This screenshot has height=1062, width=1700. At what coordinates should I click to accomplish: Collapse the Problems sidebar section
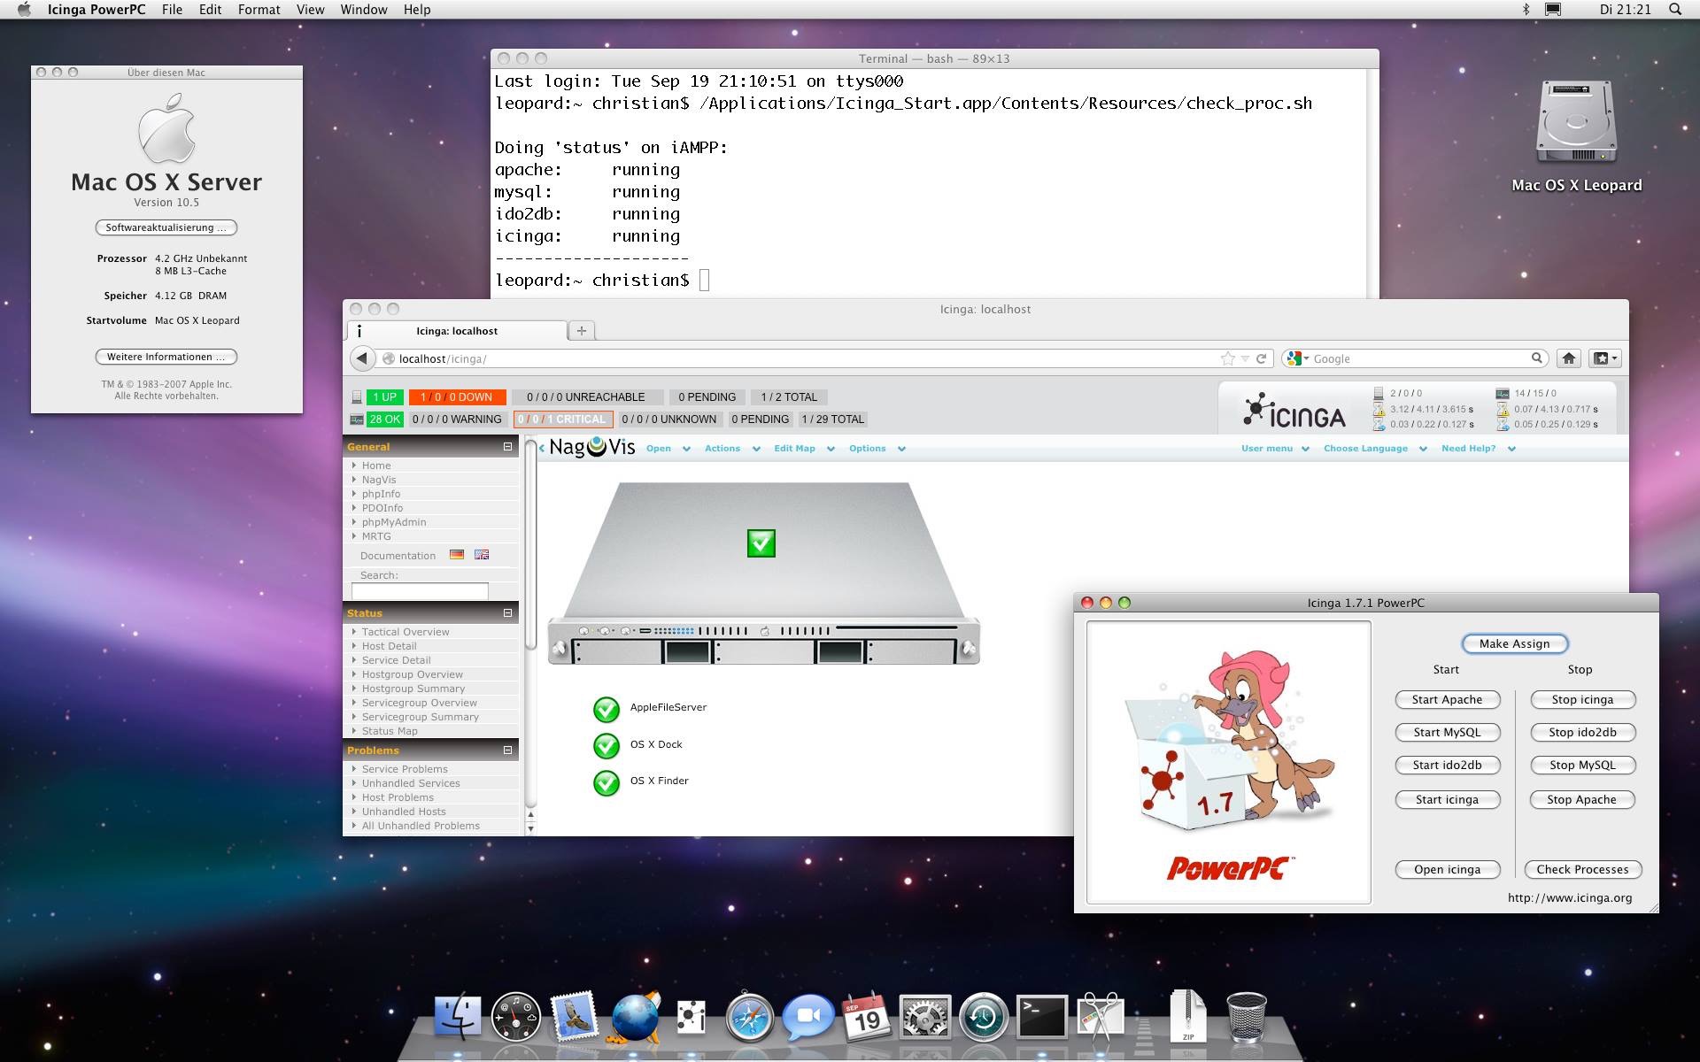(x=508, y=750)
